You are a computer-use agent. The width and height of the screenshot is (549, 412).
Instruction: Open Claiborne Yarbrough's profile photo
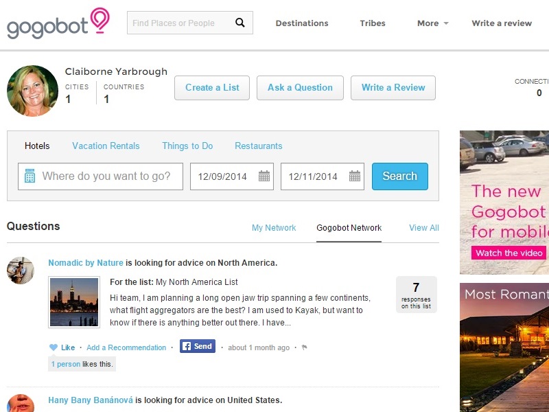pyautogui.click(x=32, y=91)
